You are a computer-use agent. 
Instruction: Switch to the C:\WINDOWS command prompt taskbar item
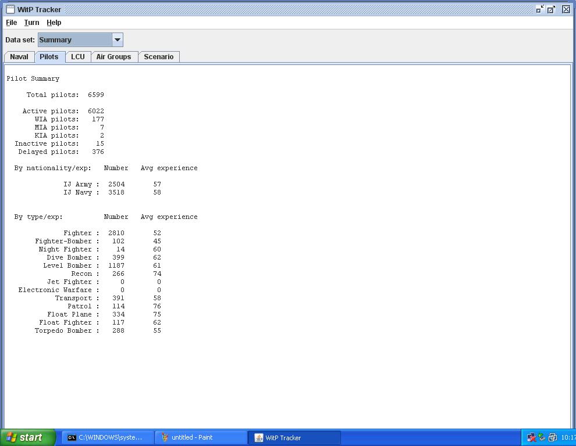(107, 437)
